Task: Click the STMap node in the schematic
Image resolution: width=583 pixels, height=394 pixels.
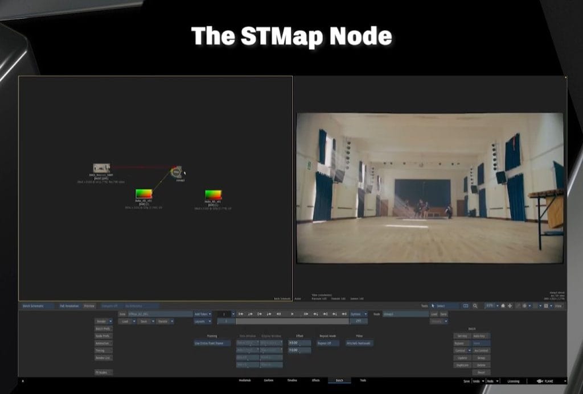Action: [x=177, y=171]
